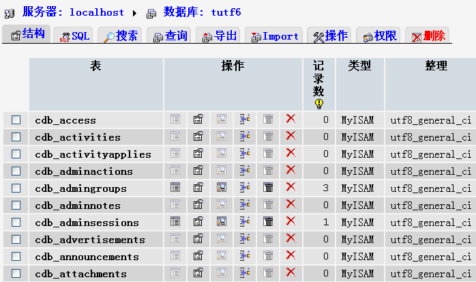Tick the checkbox for cdb_activities
This screenshot has width=476, height=282.
coord(16,137)
